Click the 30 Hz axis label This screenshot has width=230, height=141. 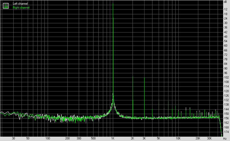click(x=13, y=138)
